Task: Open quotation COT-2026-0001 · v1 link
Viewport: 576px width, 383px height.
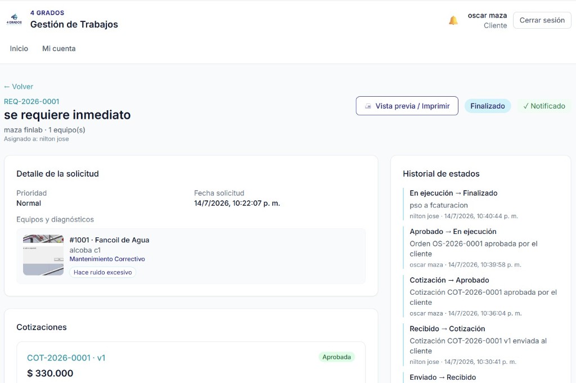Action: (x=66, y=358)
